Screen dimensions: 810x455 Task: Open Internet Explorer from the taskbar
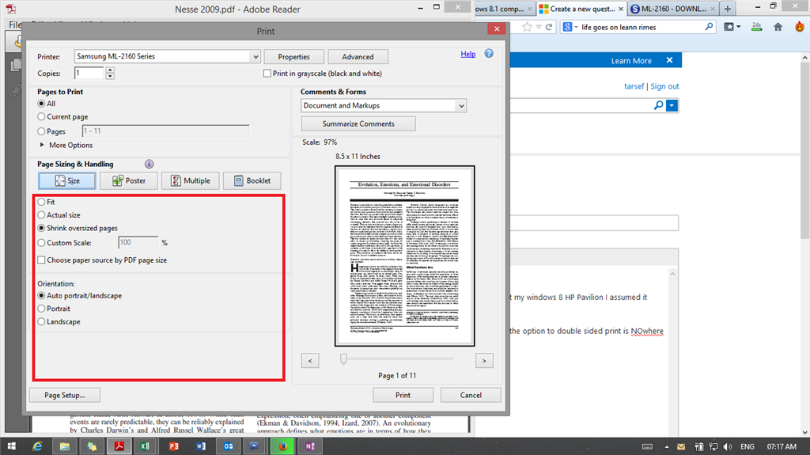(37, 446)
